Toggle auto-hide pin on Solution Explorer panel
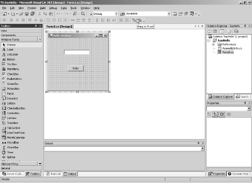This screenshot has height=183, width=252. [x=245, y=26]
